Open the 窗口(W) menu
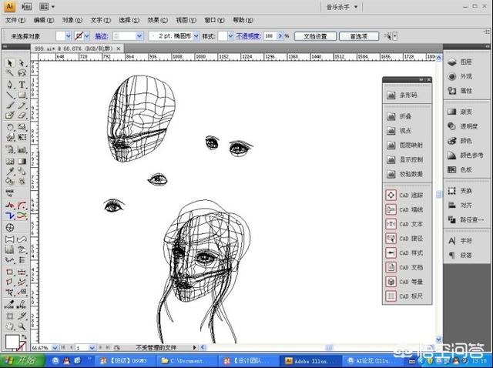This screenshot has width=493, height=368. (x=214, y=20)
